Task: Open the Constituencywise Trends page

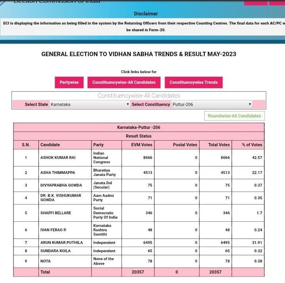Action: click(194, 82)
